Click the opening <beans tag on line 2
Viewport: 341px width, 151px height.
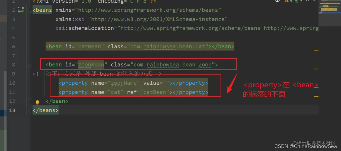[42, 11]
